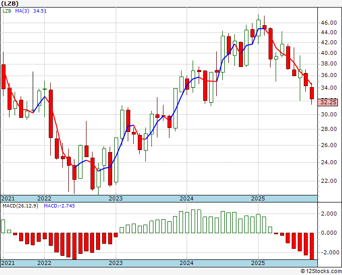Select 2022 on the MACD panel time axis
Image resolution: width=342 pixels, height=275 pixels.
point(44,263)
